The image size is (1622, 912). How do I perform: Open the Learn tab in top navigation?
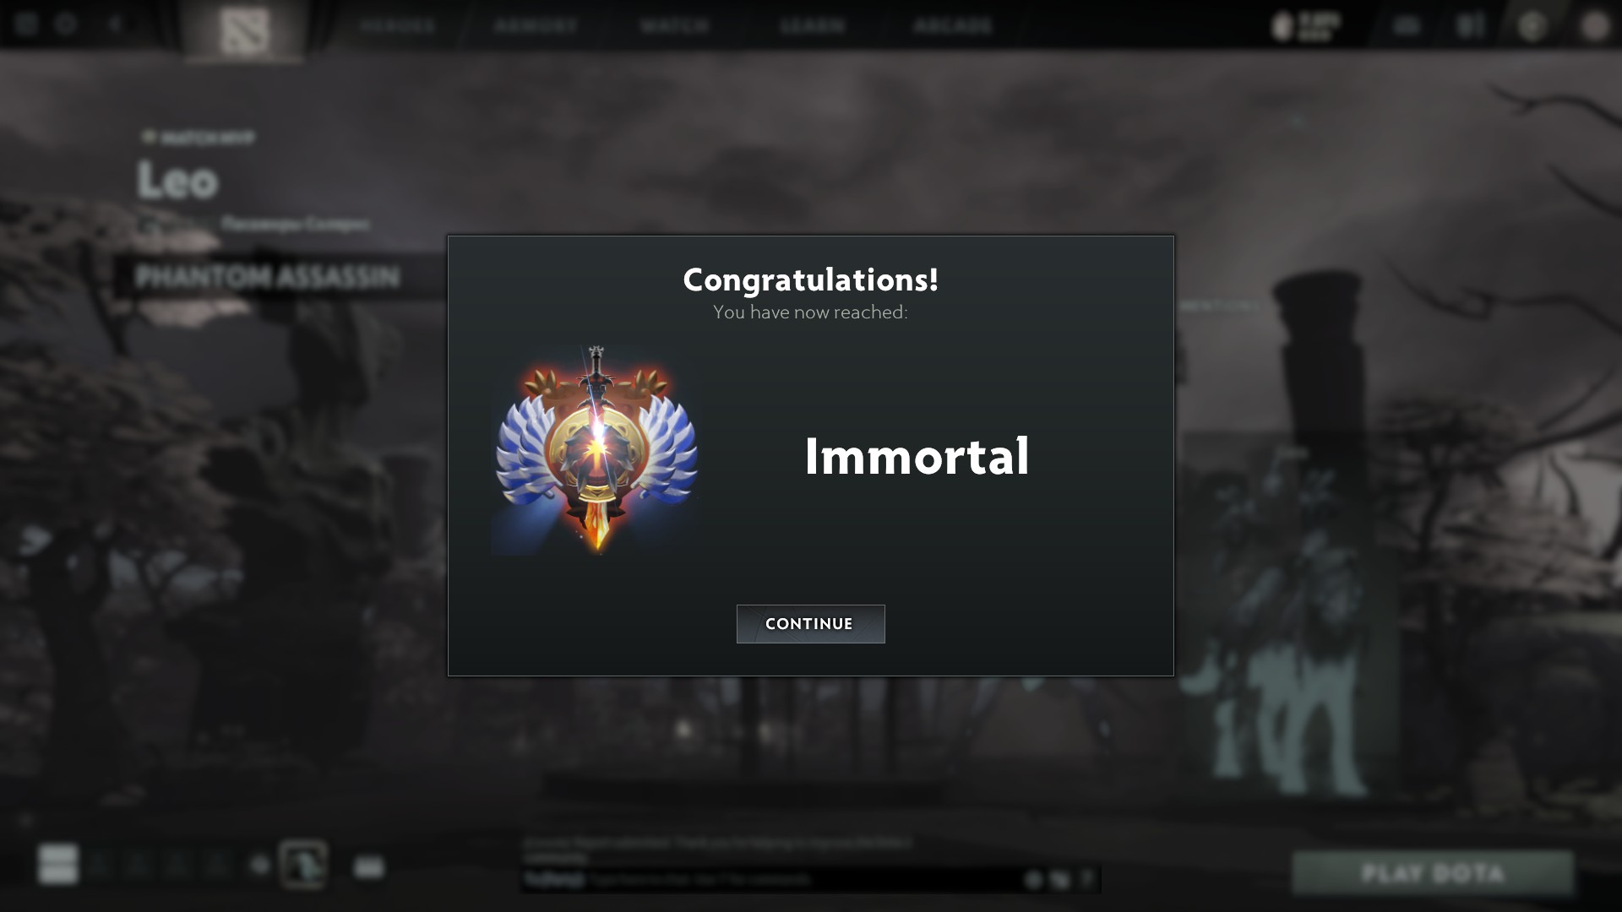(812, 25)
